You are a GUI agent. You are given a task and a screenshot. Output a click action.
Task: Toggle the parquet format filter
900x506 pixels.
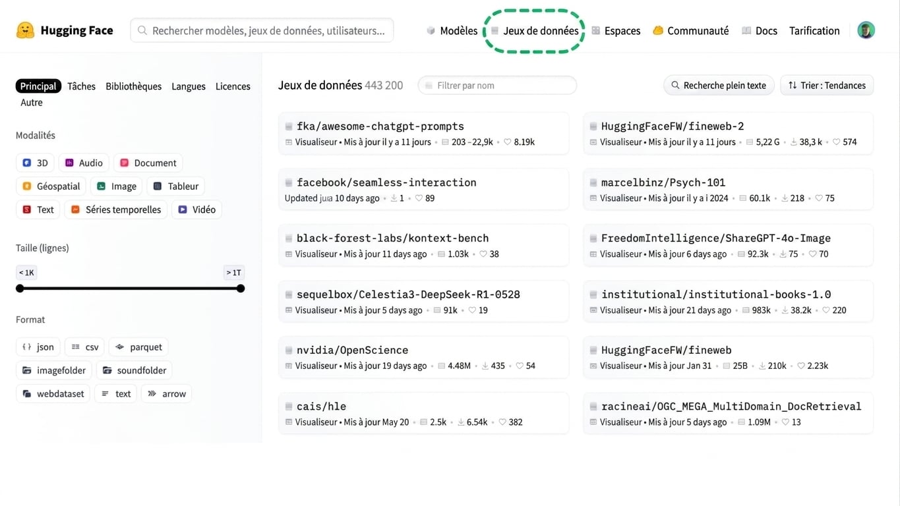(x=138, y=347)
